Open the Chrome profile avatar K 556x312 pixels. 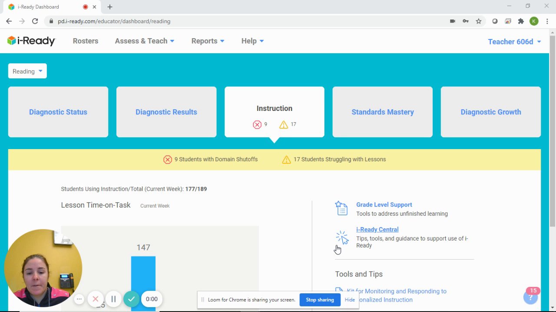534,21
